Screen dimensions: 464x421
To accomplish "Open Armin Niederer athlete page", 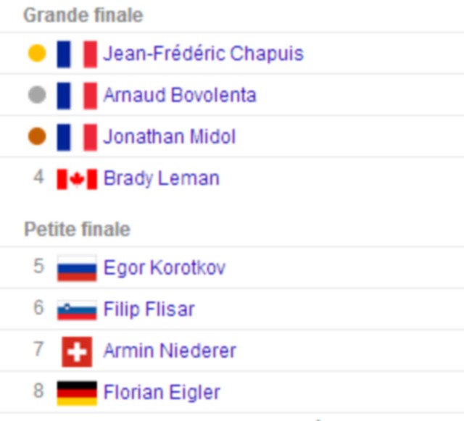I will tap(170, 351).
